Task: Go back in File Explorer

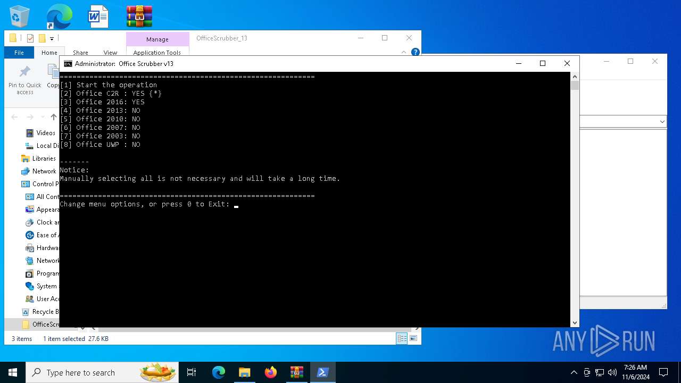Action: pos(14,117)
